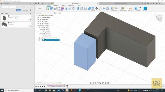Toggle visibility of Main doc root
This screenshot has height=92, width=165.
point(39,15)
